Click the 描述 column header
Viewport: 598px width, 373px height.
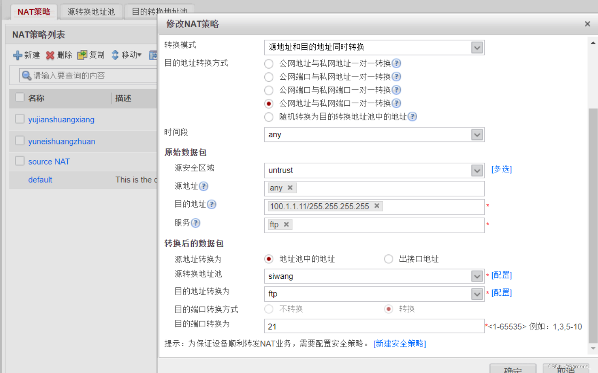click(123, 98)
